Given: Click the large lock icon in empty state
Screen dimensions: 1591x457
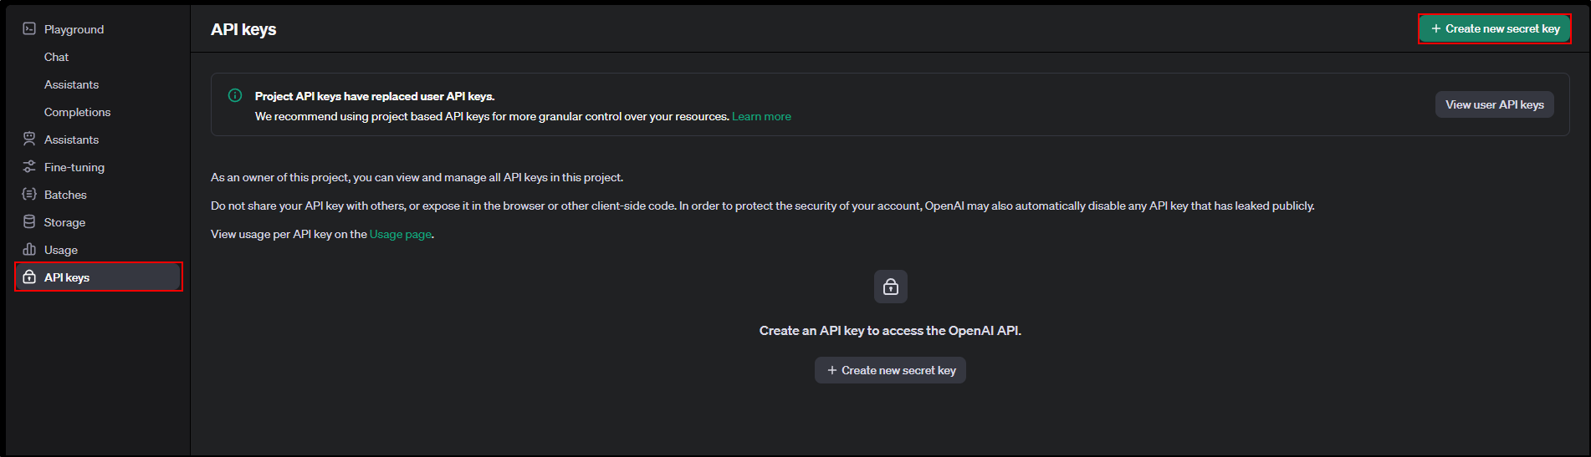Looking at the screenshot, I should (890, 287).
